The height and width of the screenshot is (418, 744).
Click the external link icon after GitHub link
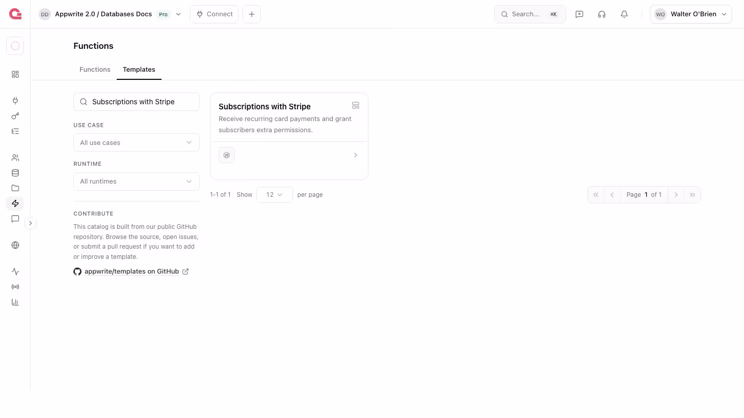tap(185, 272)
